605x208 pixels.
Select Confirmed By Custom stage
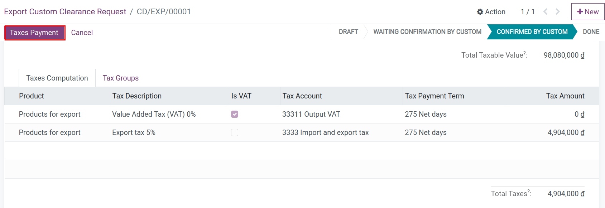pyautogui.click(x=532, y=32)
